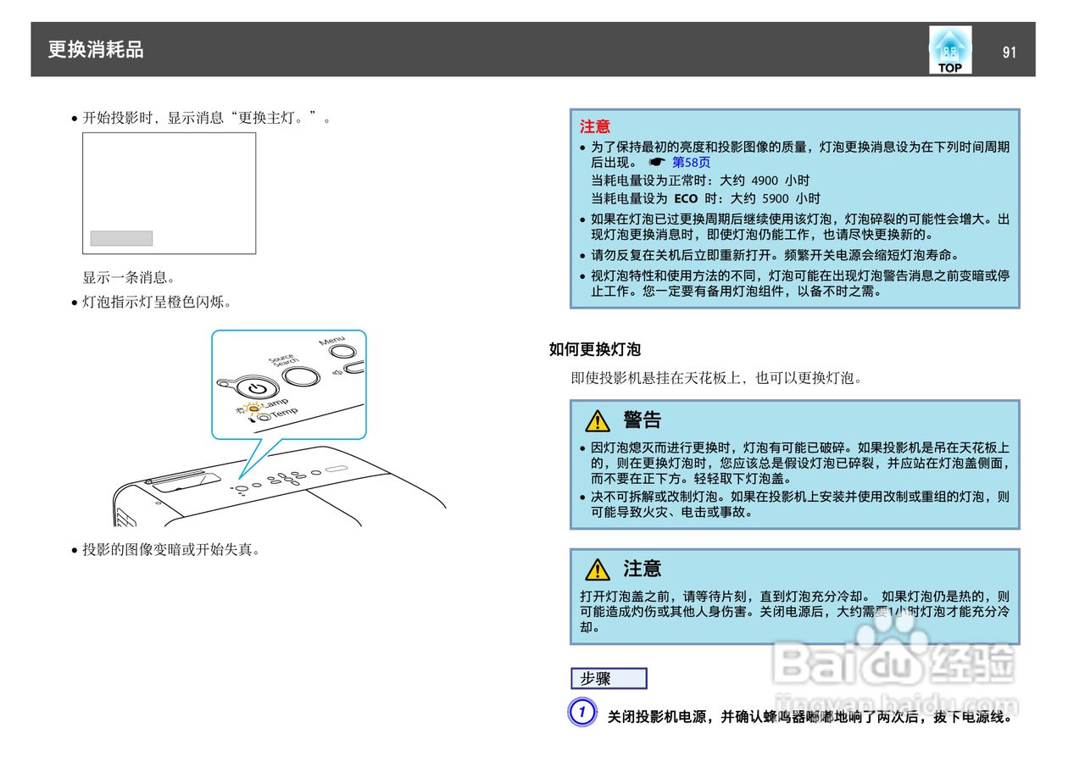Select the Menu button in the projector diagram

tap(342, 350)
